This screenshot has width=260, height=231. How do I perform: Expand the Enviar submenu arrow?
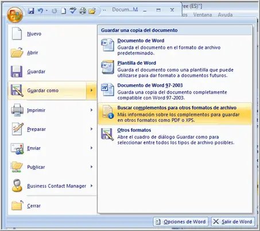coord(92,148)
